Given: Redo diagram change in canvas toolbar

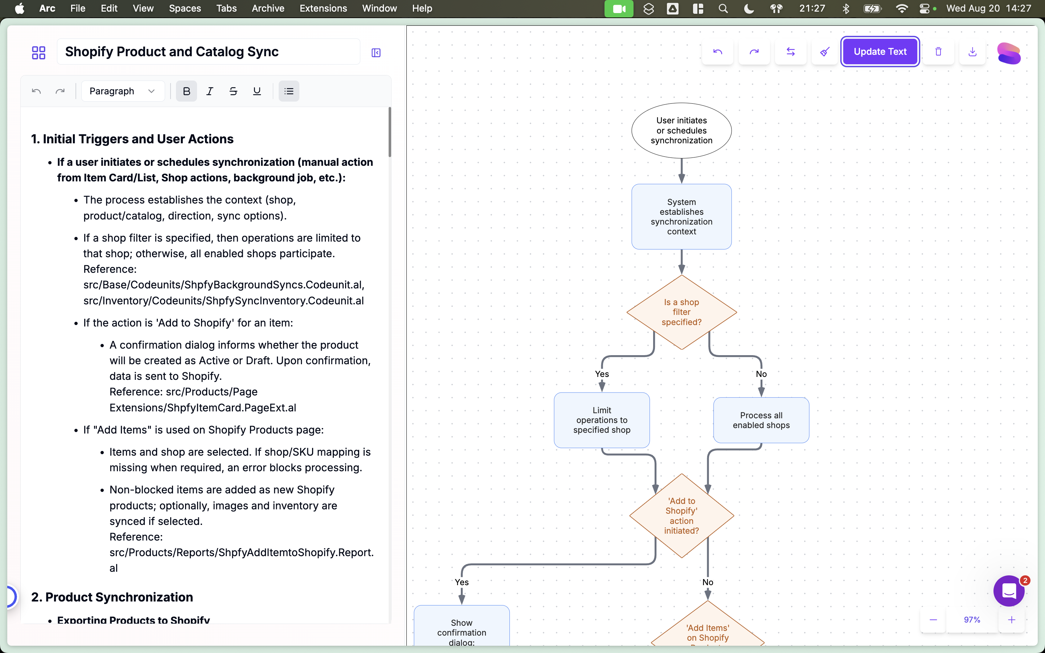Looking at the screenshot, I should tap(754, 52).
